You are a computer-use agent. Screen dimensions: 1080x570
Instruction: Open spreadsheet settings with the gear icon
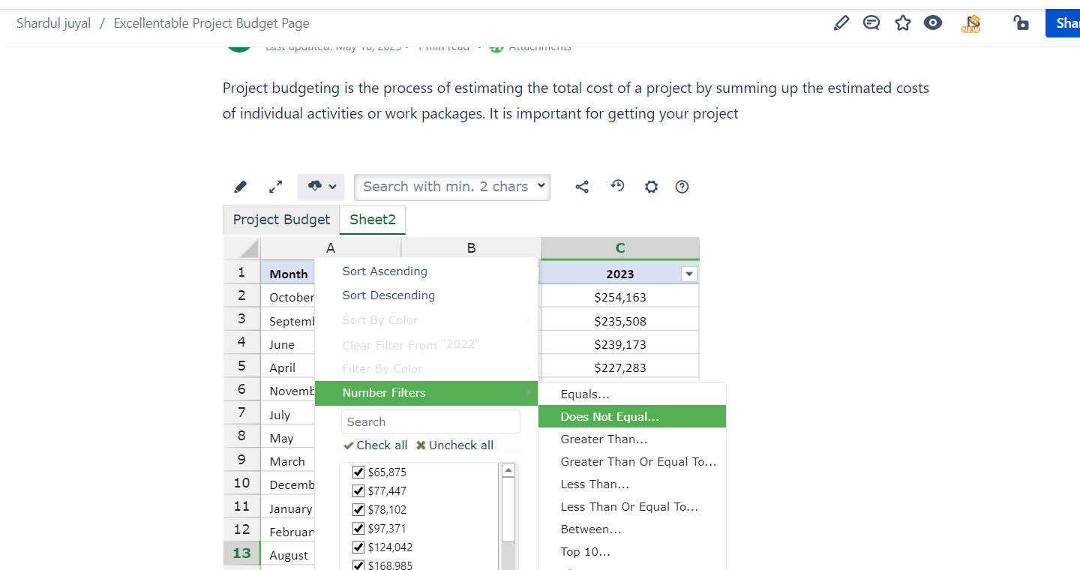coord(651,186)
